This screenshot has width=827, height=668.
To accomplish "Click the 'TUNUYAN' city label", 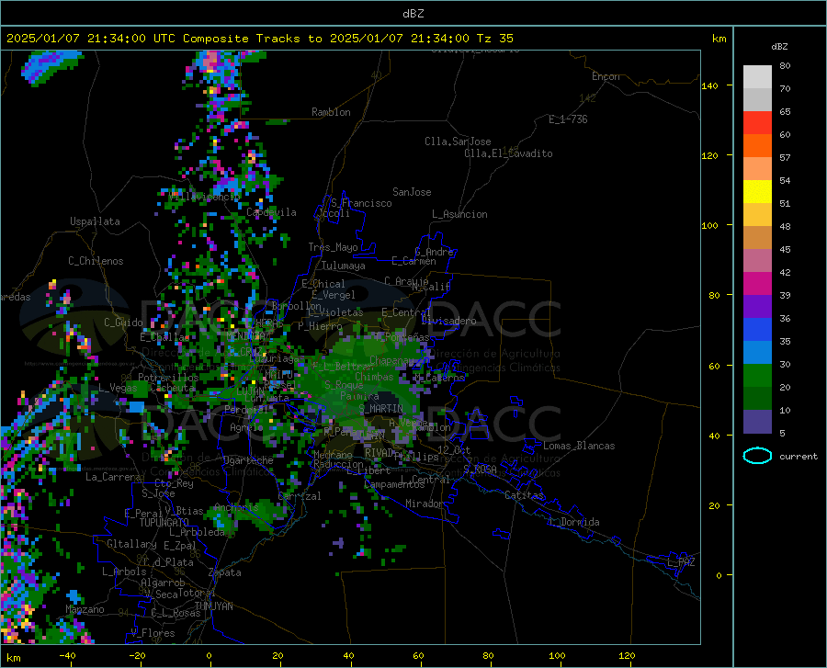I will pyautogui.click(x=213, y=606).
